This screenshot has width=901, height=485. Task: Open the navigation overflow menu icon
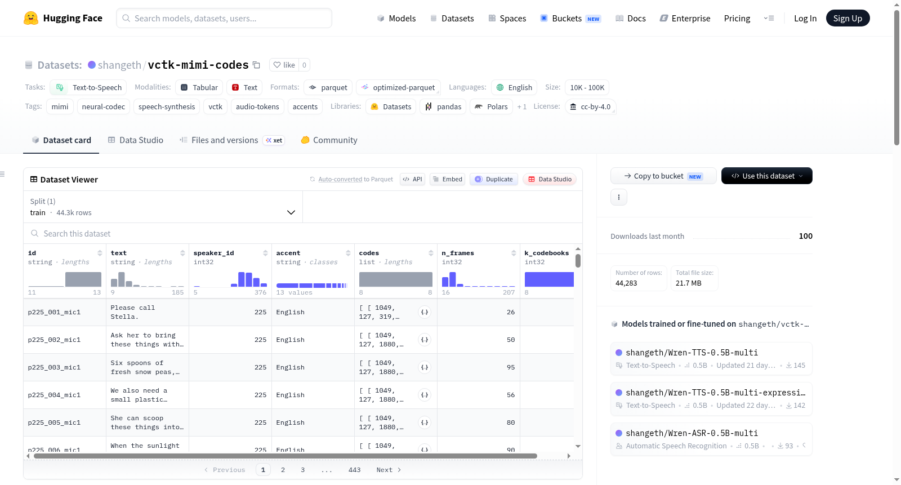[x=769, y=18]
